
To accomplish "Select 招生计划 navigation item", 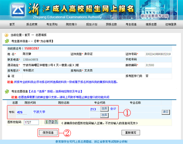I will 91,24.
